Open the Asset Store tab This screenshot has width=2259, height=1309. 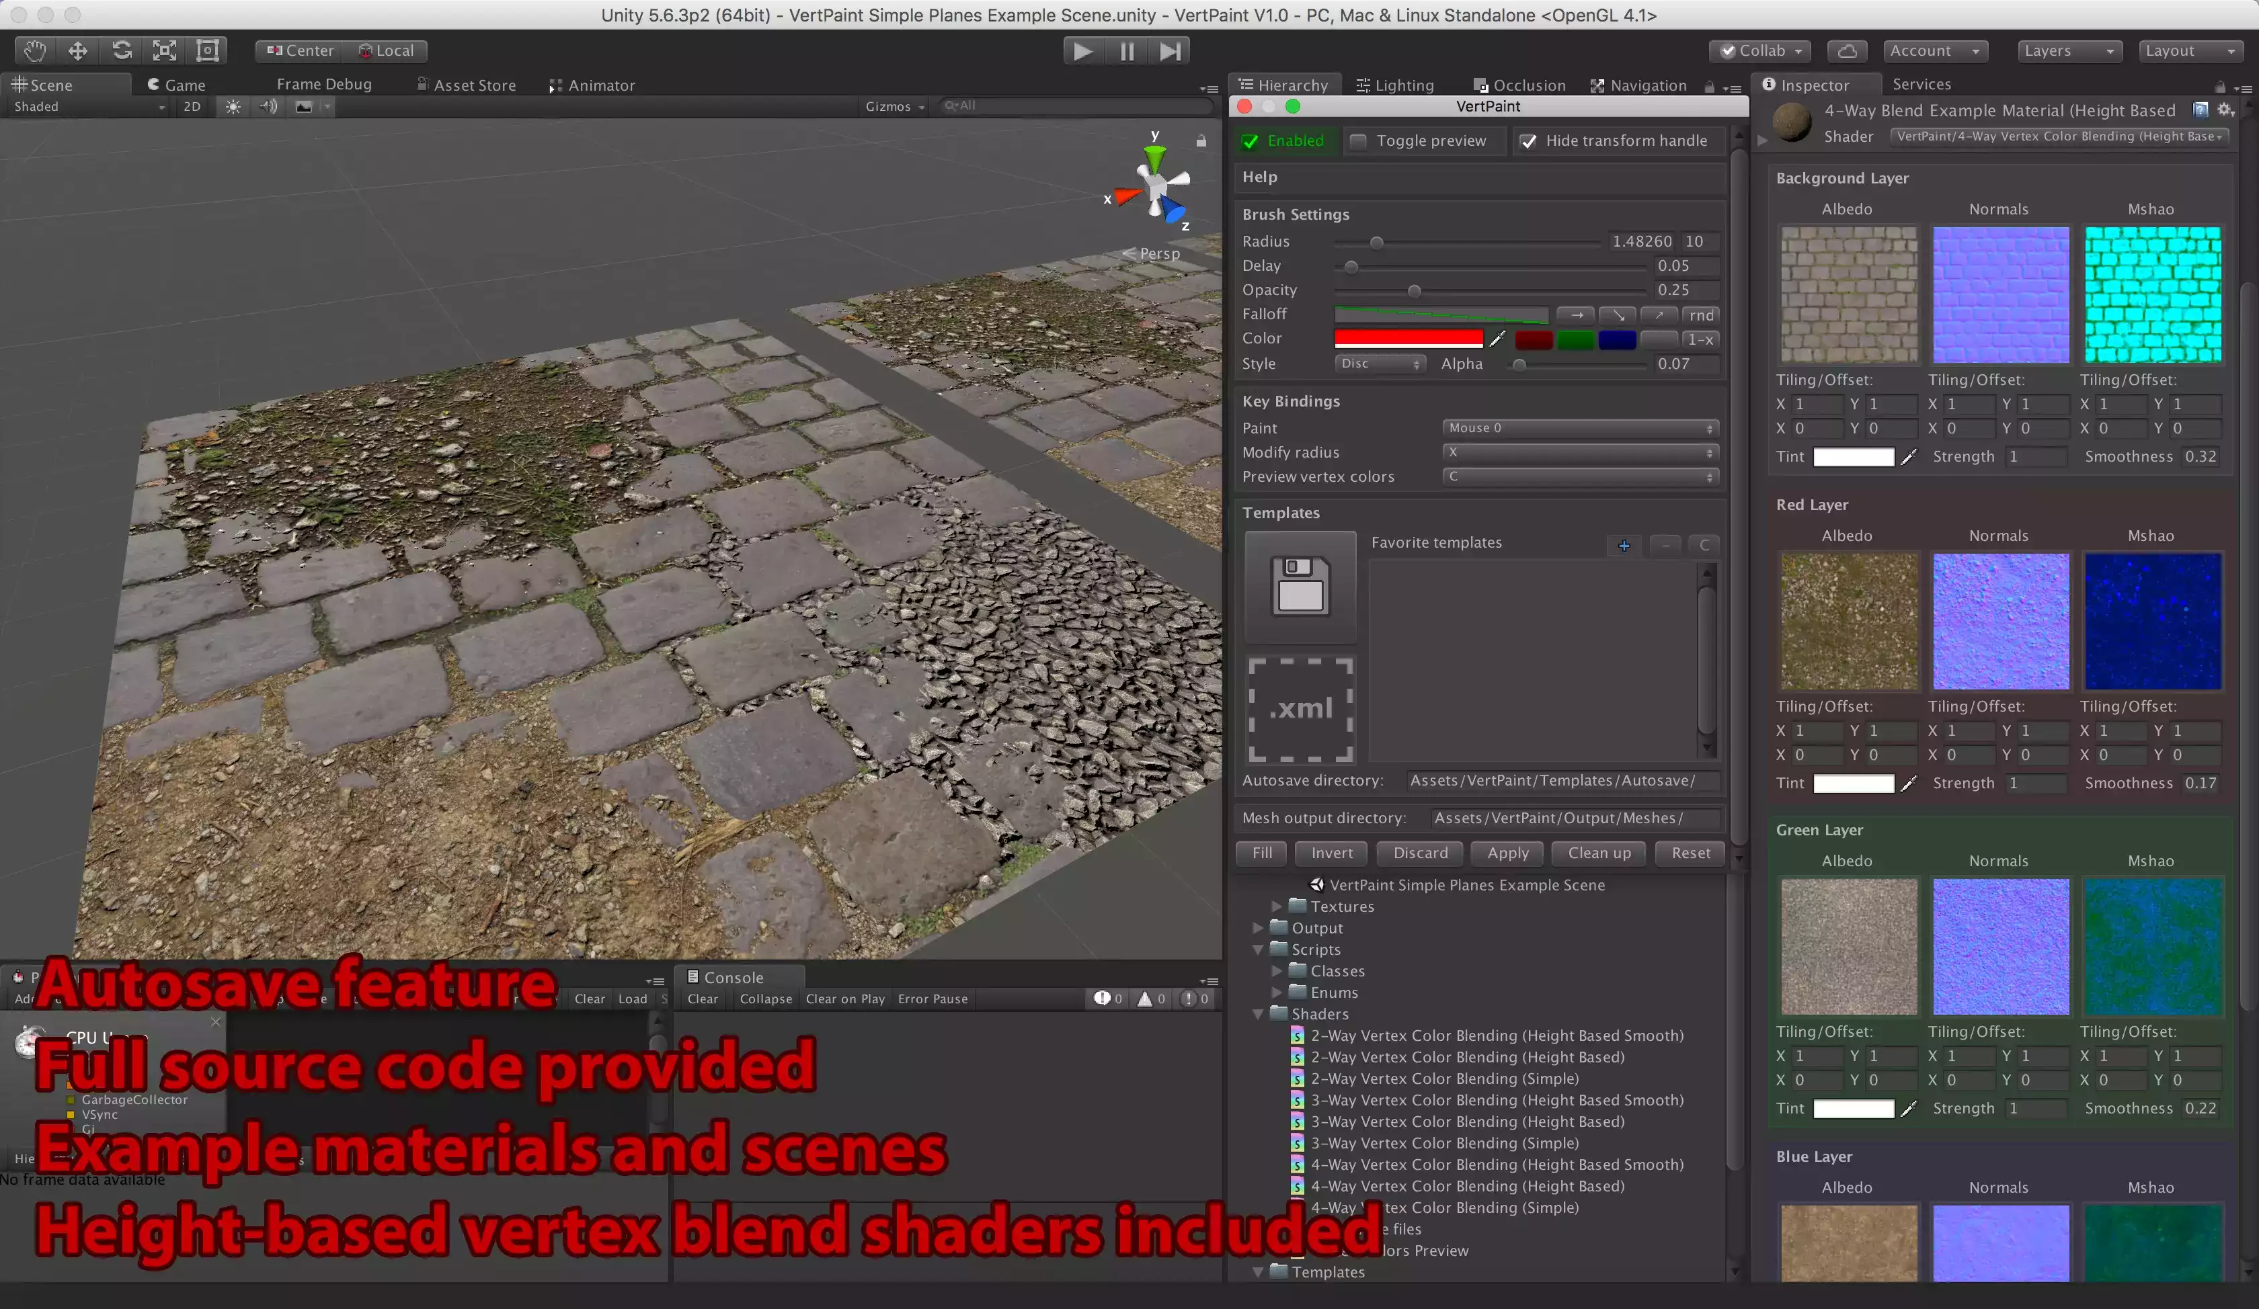[466, 85]
